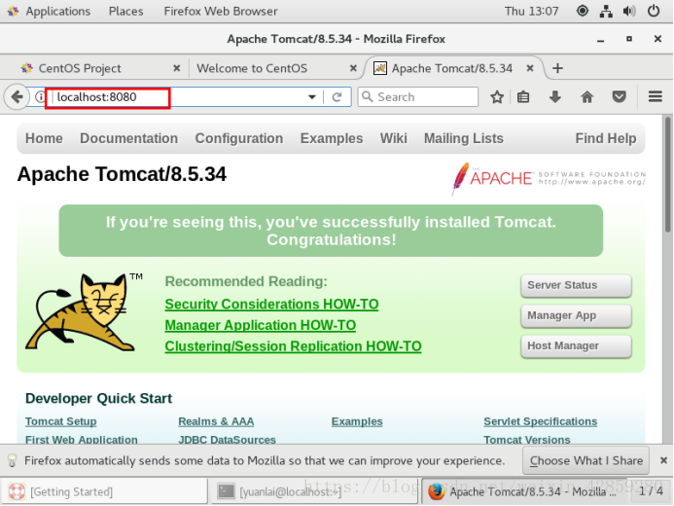The height and width of the screenshot is (506, 674).
Task: Open Clustering/Session Replication HOW-TO
Action: pyautogui.click(x=293, y=346)
